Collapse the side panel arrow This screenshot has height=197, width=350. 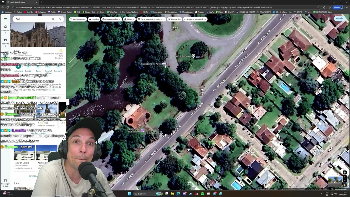(x=68, y=102)
